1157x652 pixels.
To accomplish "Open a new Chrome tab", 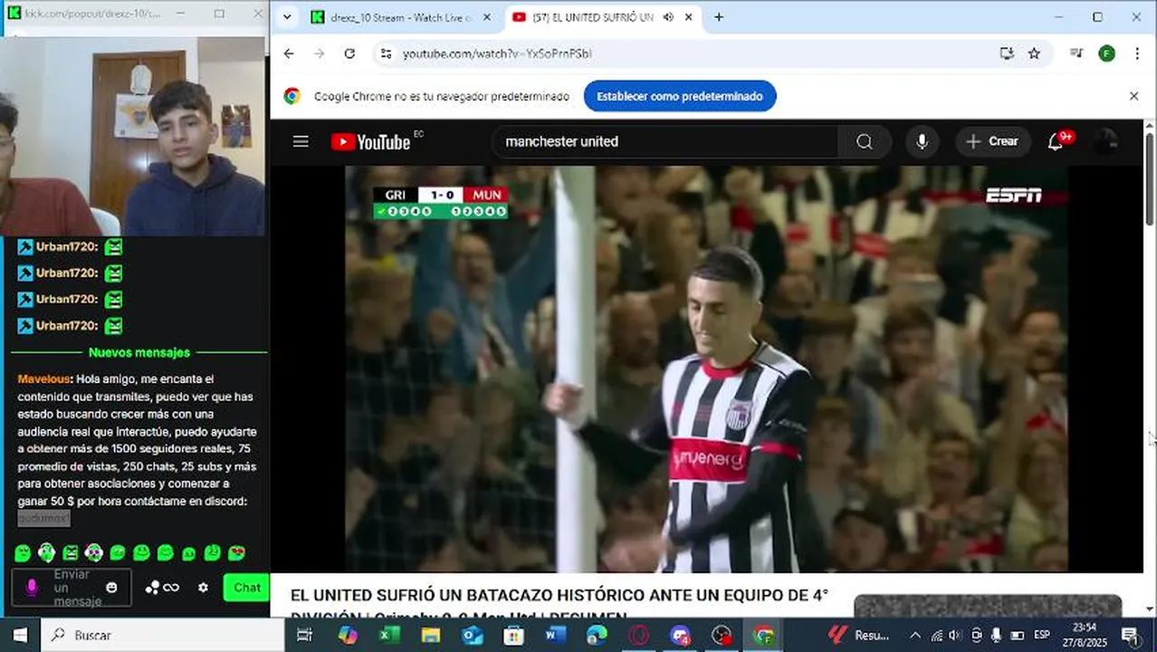I will point(719,17).
